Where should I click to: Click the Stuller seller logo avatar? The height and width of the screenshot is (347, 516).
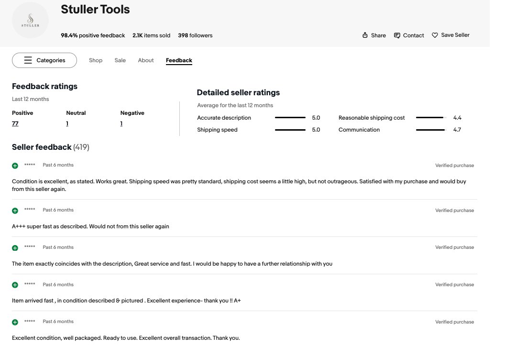(30, 20)
